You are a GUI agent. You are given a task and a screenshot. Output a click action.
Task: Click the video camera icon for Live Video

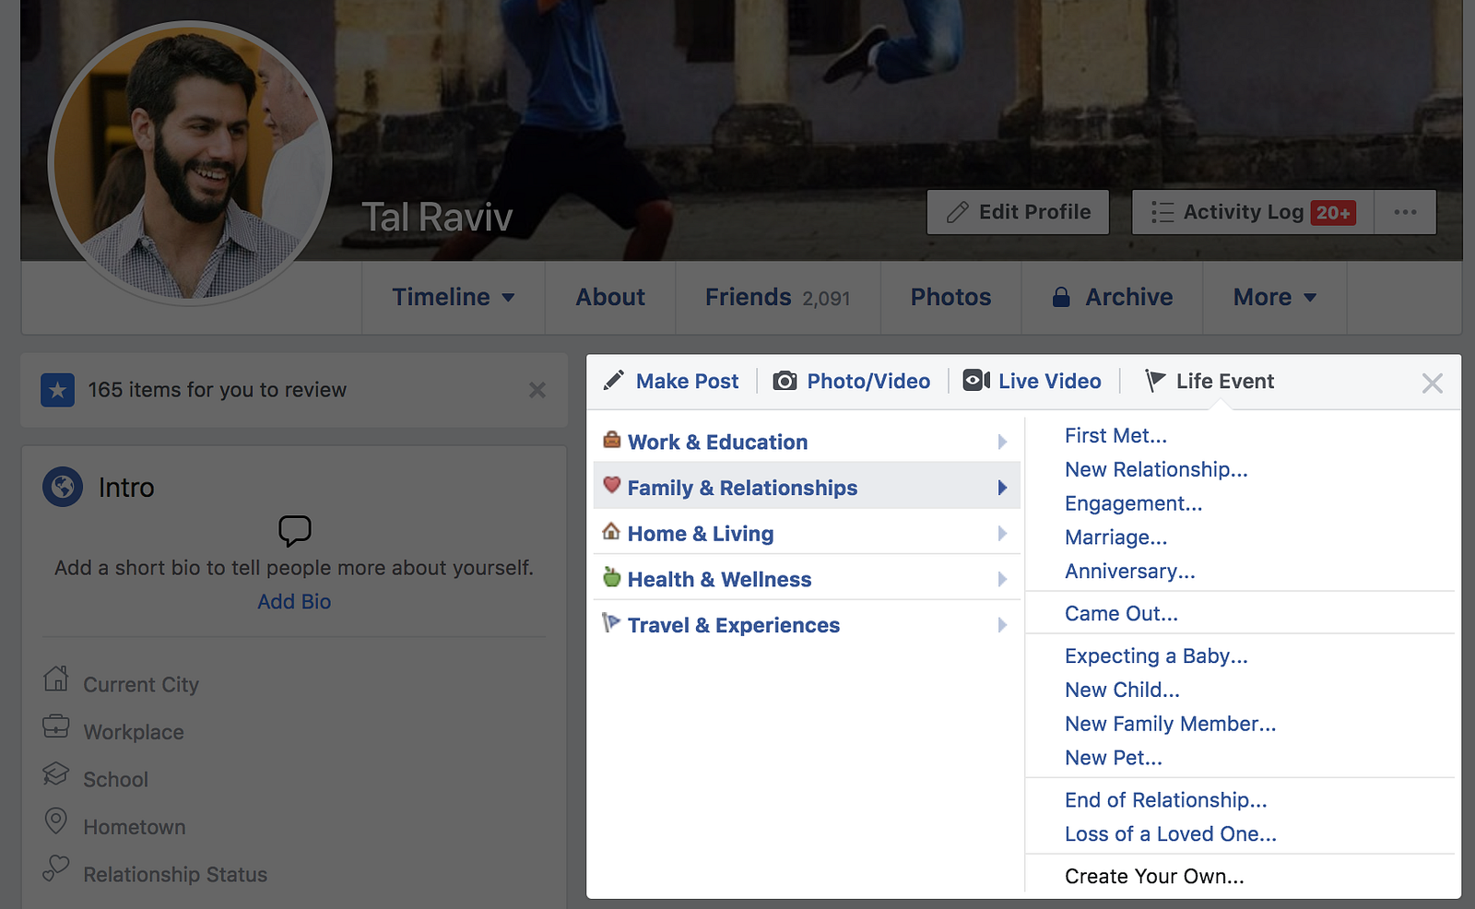pyautogui.click(x=976, y=381)
